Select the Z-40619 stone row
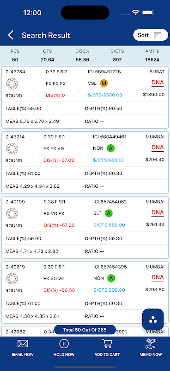 (x=85, y=293)
